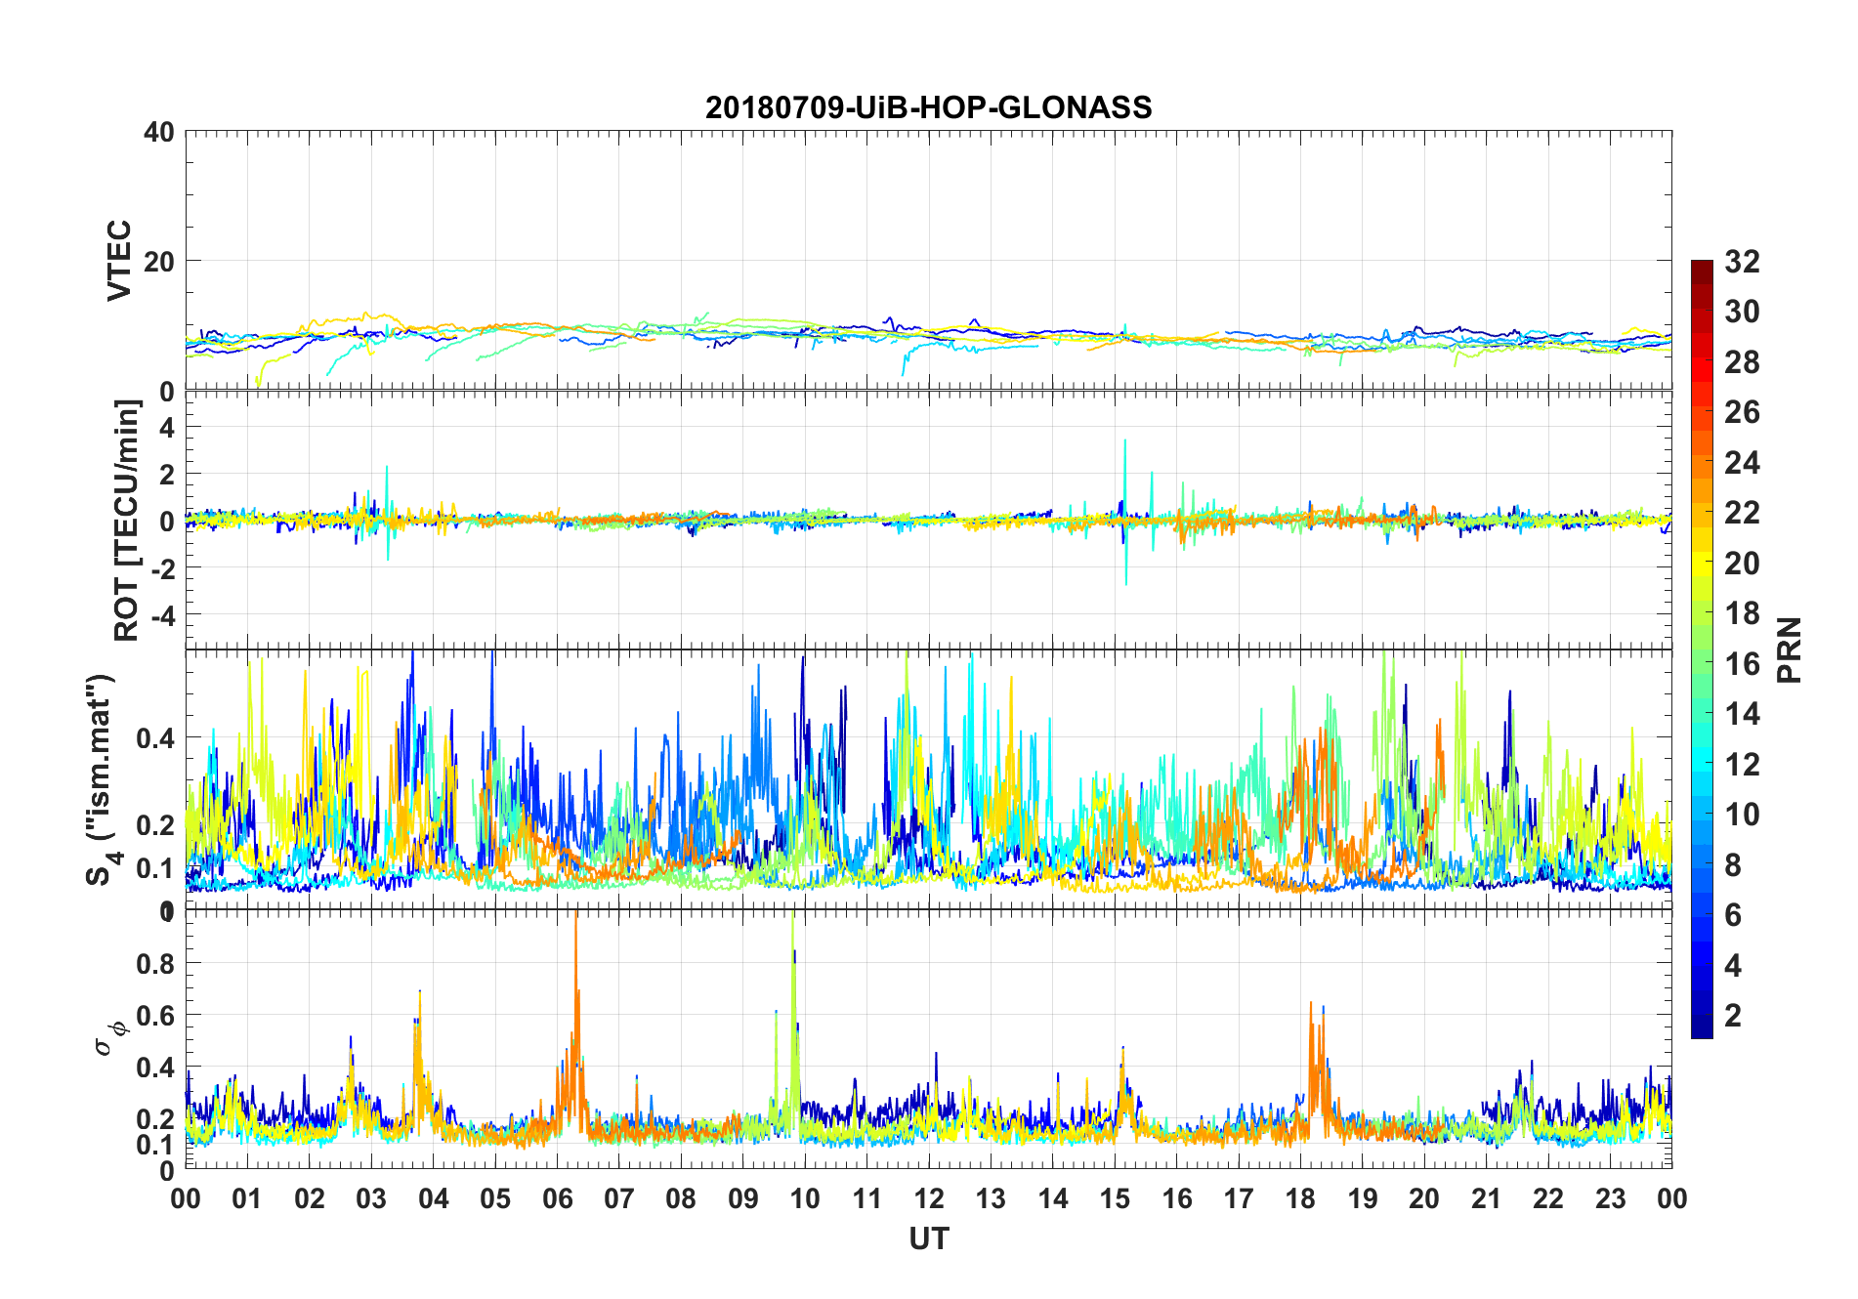The image size is (1858, 1299).
Task: Click the x-axis tick label 12
Action: (x=928, y=1198)
